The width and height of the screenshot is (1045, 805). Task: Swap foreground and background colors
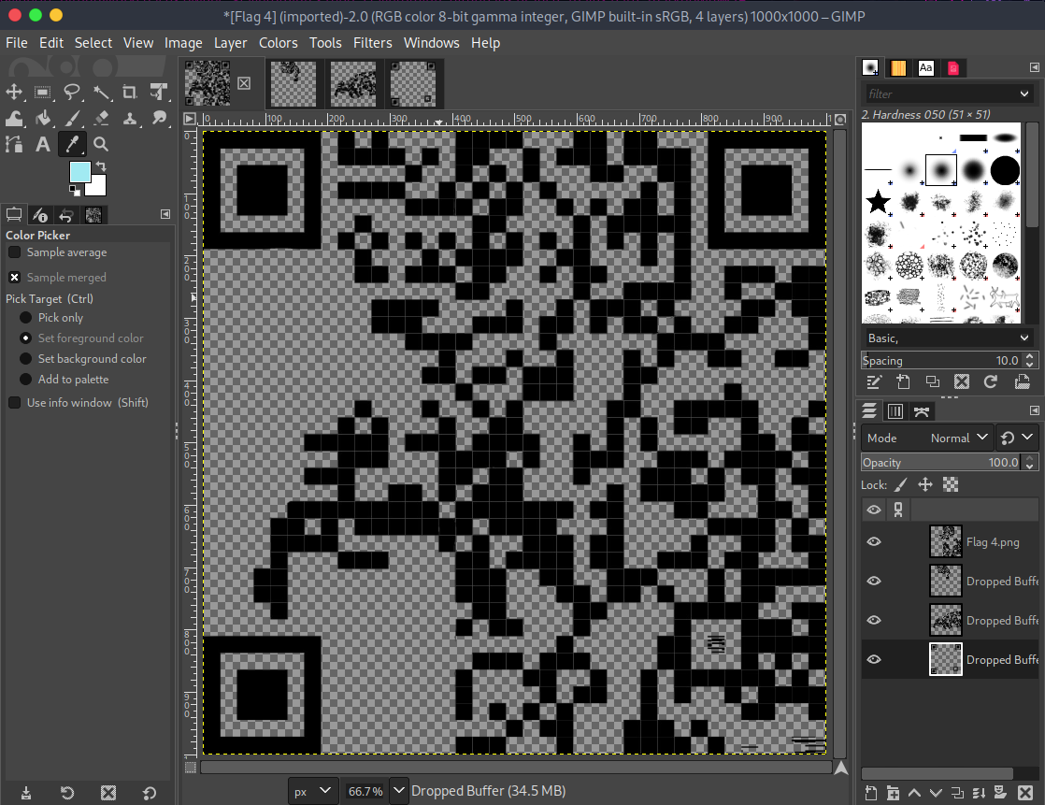pyautogui.click(x=101, y=165)
